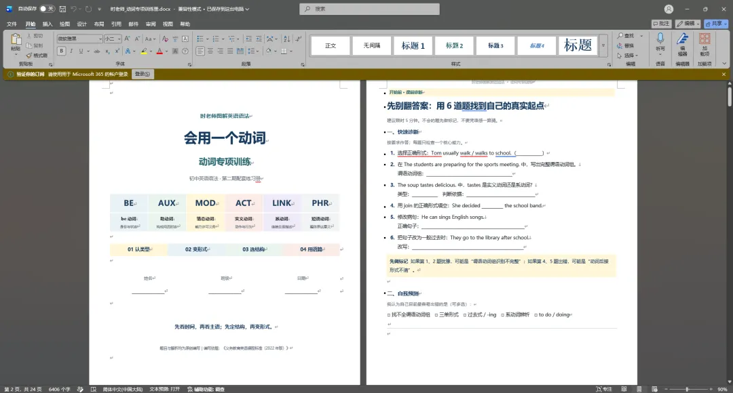Screen dimensions: 733x393
Task: Click the Format Painter (格式刷) button
Action: point(37,55)
